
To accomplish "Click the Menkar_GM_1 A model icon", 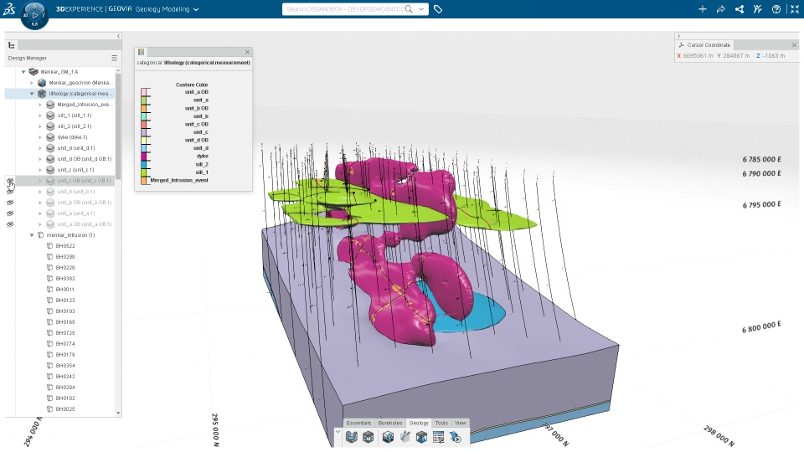I will click(x=33, y=72).
